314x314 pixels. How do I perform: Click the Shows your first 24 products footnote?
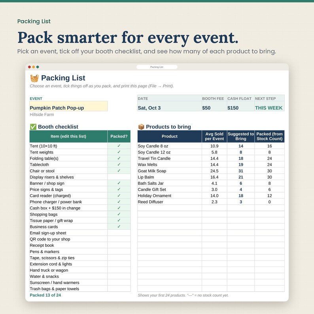(x=183, y=295)
